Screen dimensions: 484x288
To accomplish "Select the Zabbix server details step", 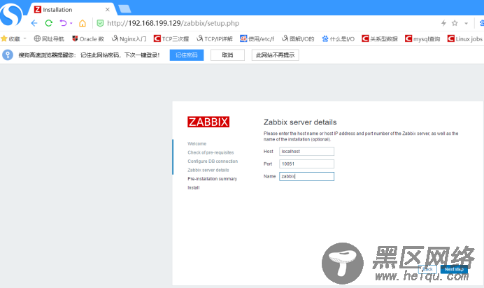I will tap(208, 170).
